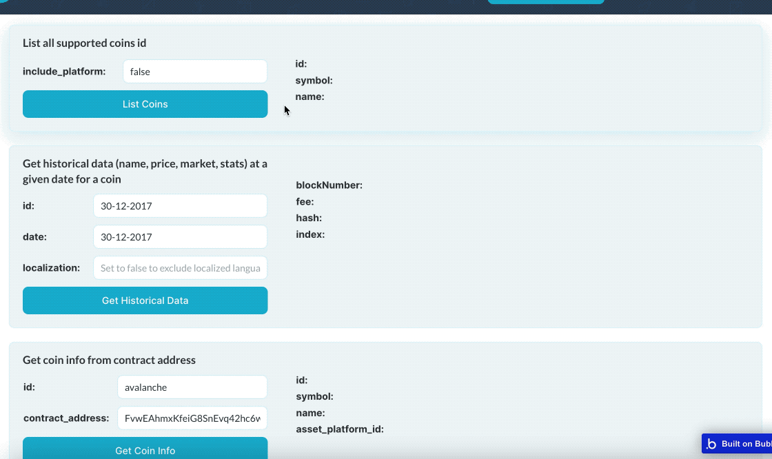Focus the localization input field

pos(180,268)
